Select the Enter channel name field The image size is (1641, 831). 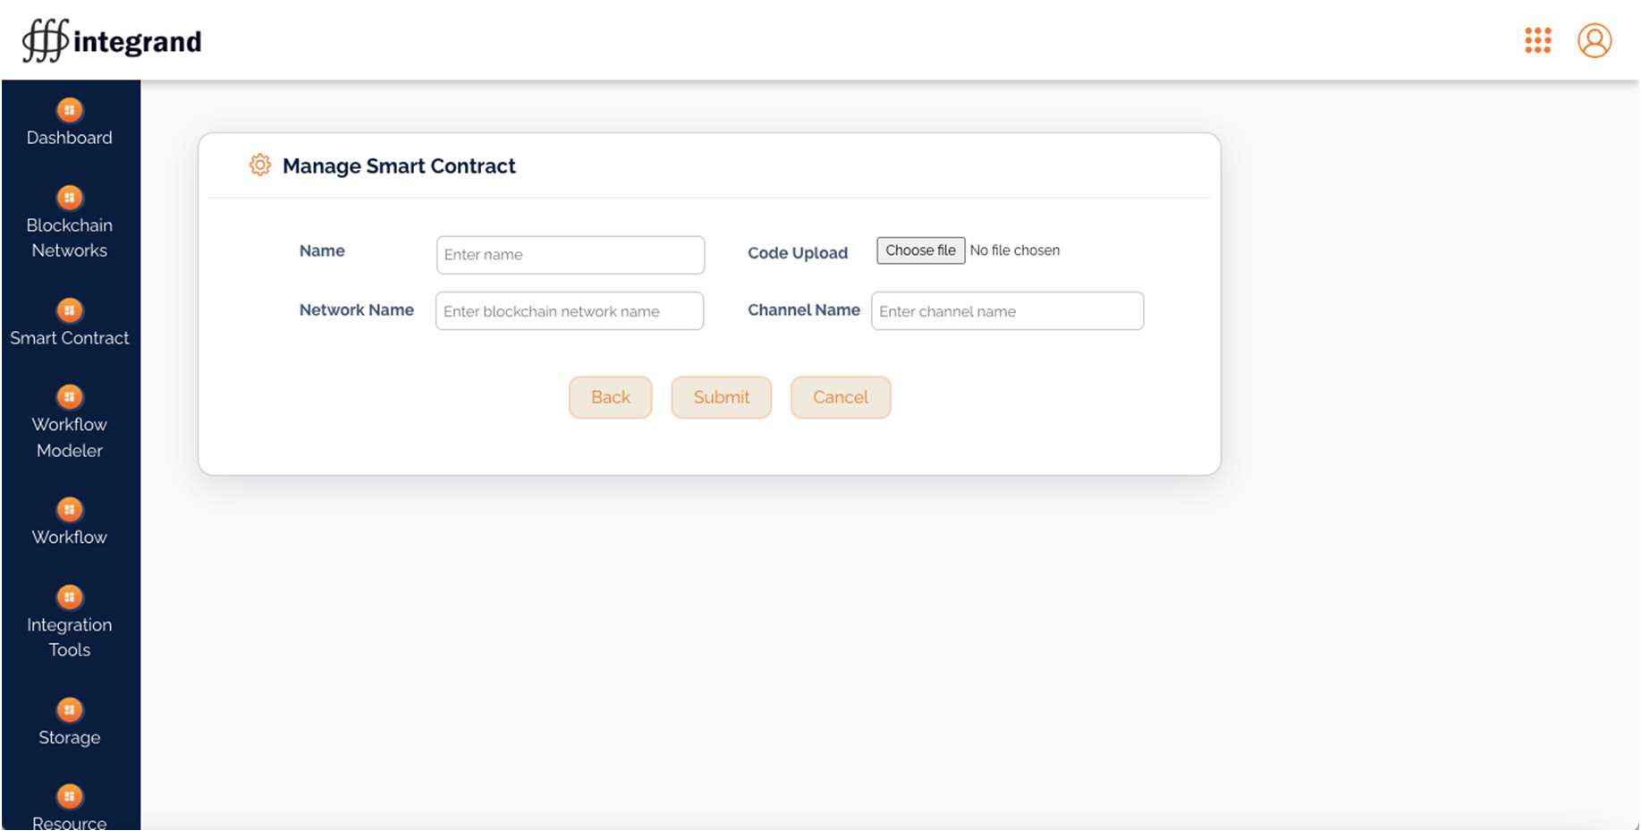pos(1007,311)
